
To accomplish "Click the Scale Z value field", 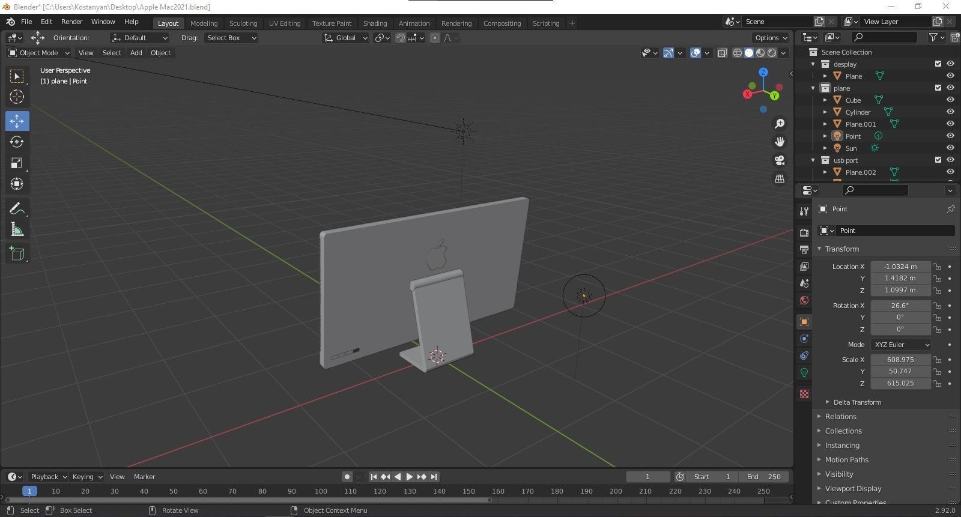I will pyautogui.click(x=900, y=383).
